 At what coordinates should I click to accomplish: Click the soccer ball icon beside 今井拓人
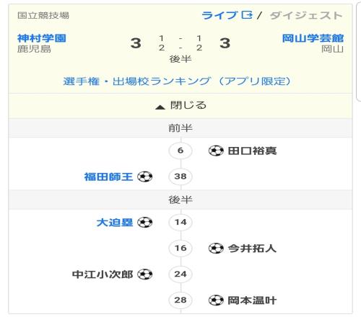pos(216,249)
